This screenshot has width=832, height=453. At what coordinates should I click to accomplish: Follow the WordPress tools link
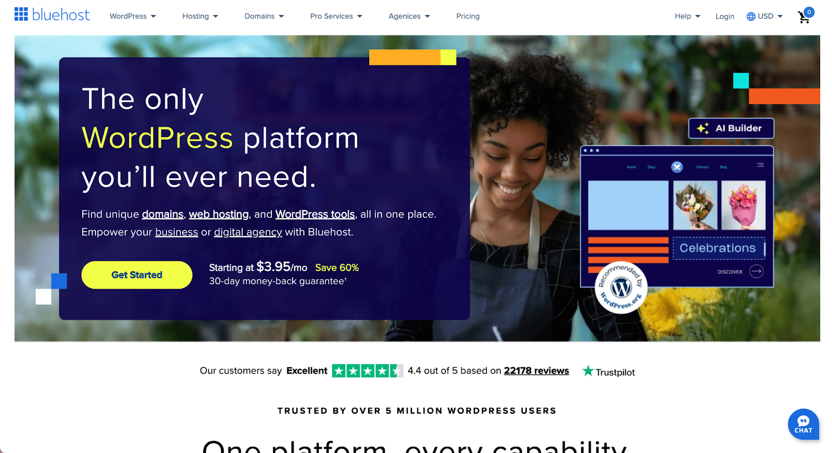[315, 214]
